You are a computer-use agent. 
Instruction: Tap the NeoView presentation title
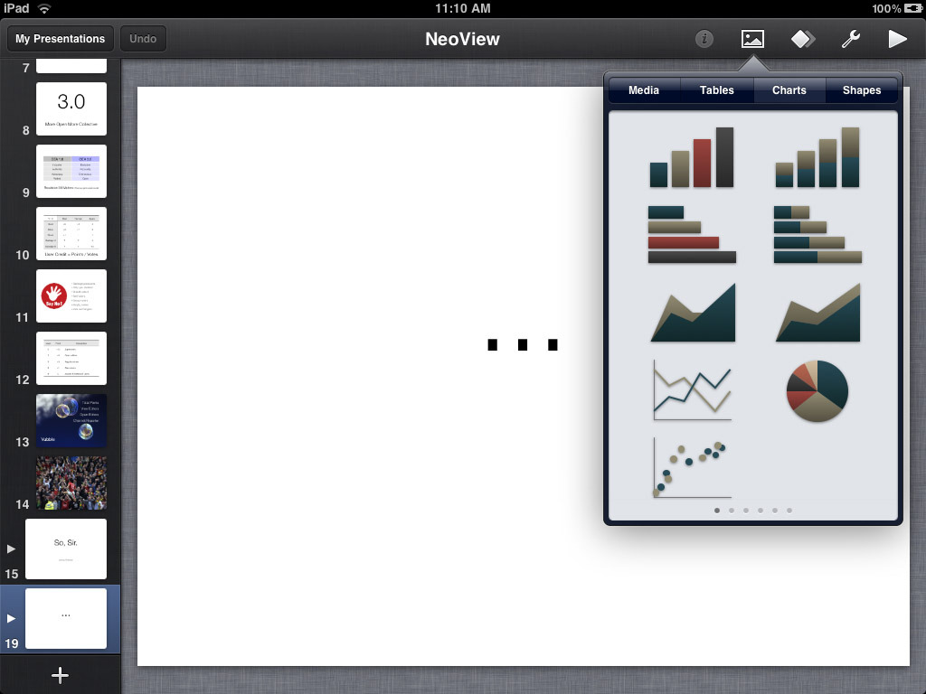click(462, 39)
